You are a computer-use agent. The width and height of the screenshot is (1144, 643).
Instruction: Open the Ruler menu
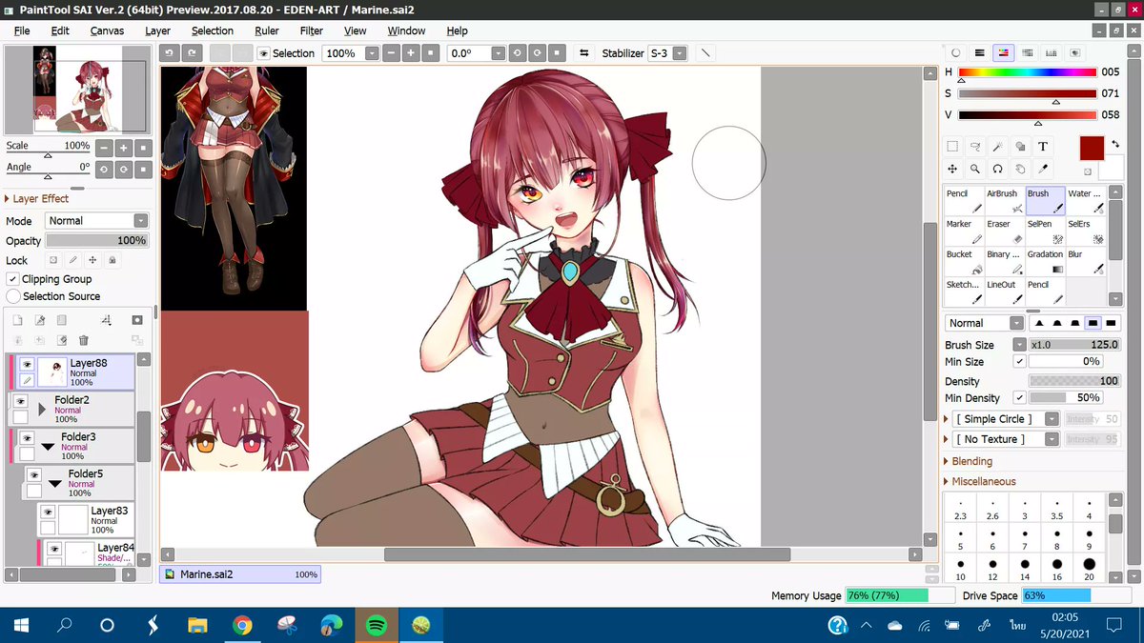(x=266, y=30)
